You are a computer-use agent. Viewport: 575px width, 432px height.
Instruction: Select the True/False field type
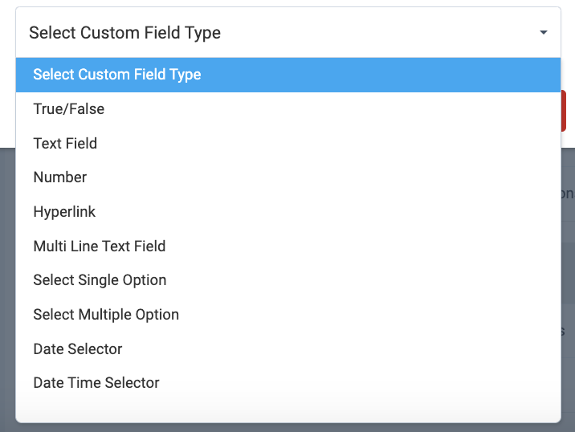pyautogui.click(x=69, y=109)
